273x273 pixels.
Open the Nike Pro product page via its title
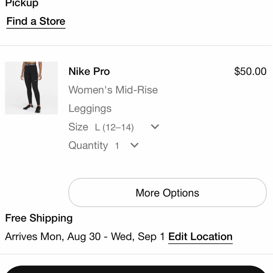point(89,71)
